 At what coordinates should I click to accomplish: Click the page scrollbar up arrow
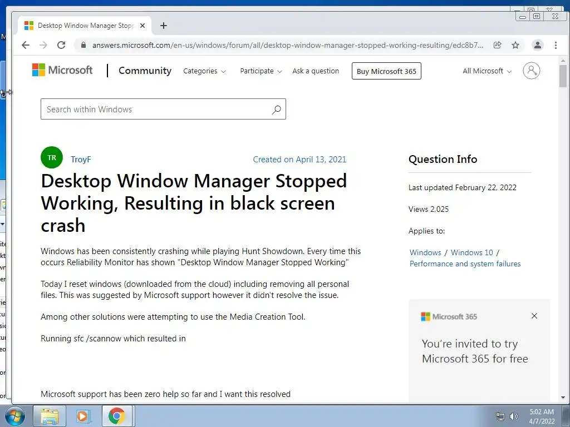point(563,61)
